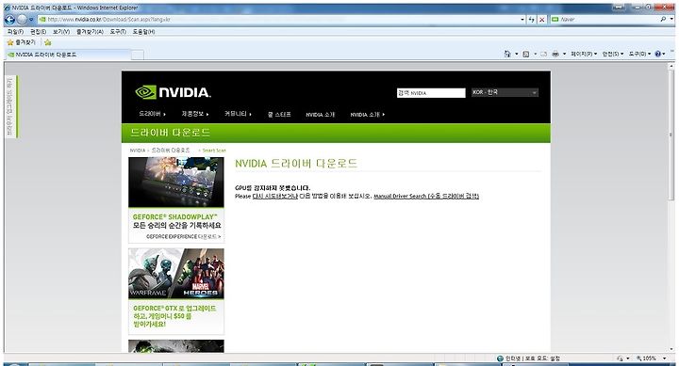This screenshot has height=366, width=679.
Task: Open the 도움말(H) menu
Action: [x=143, y=32]
